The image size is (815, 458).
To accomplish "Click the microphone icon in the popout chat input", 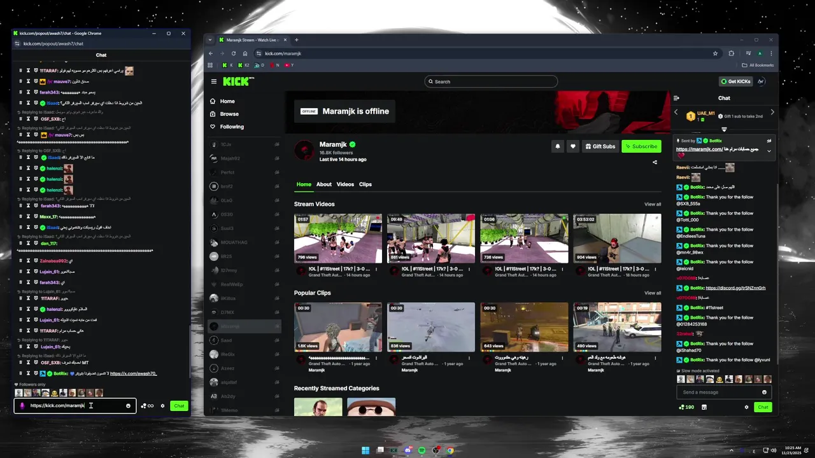I will click(x=22, y=406).
